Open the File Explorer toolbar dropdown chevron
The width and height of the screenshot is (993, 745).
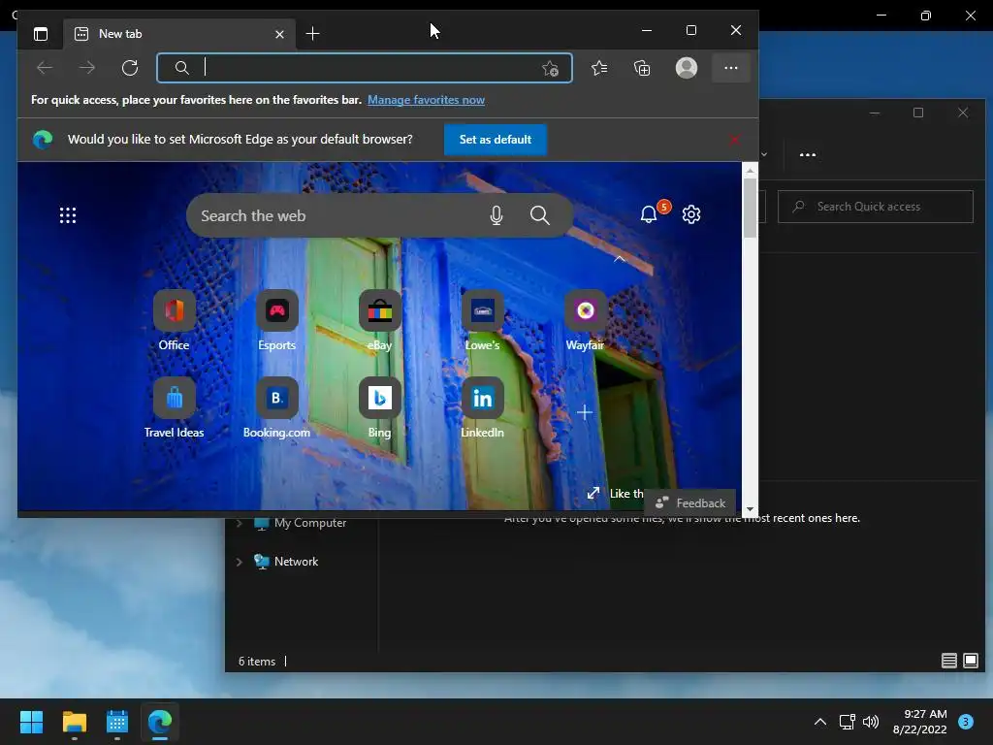764,154
